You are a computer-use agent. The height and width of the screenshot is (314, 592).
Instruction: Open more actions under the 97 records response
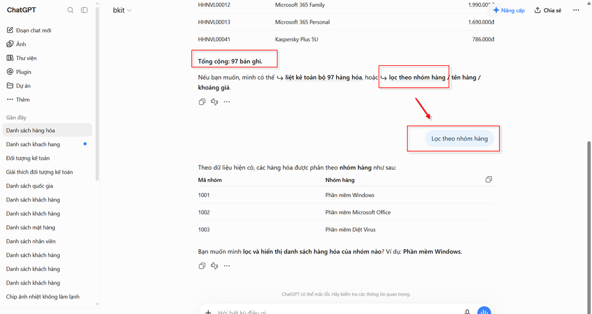point(227,102)
